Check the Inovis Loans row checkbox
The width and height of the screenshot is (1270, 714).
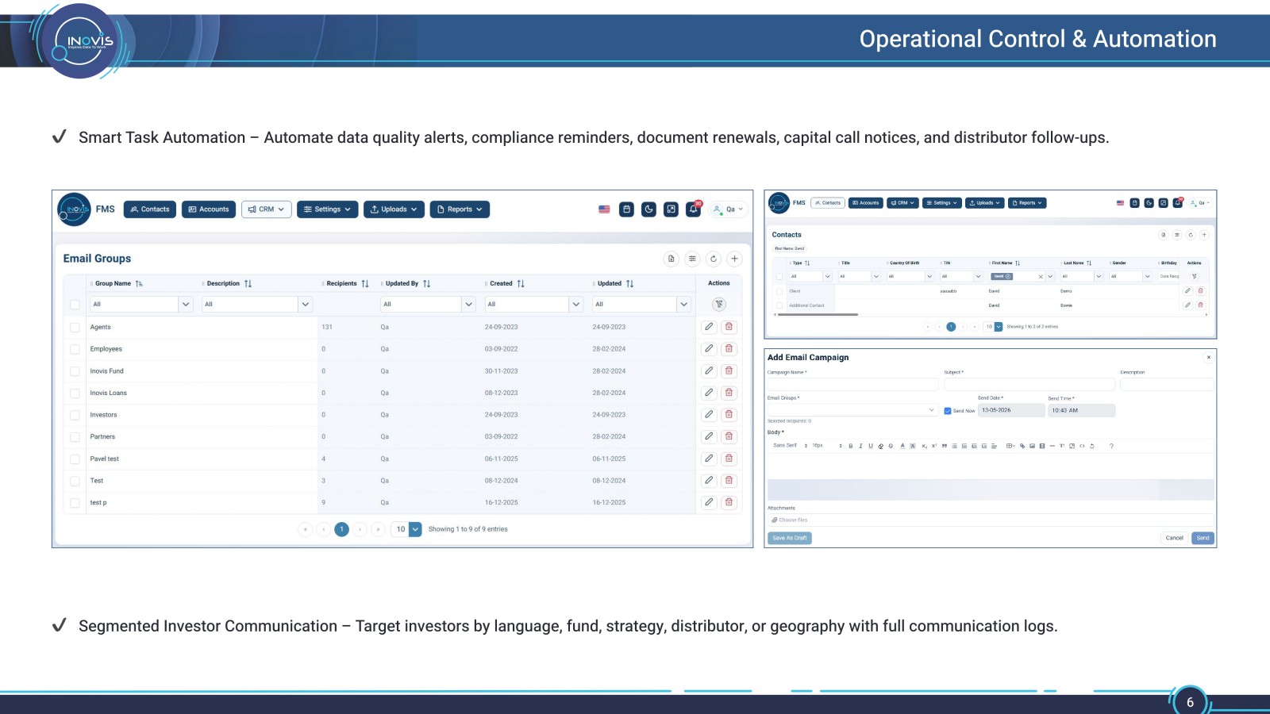pos(75,393)
